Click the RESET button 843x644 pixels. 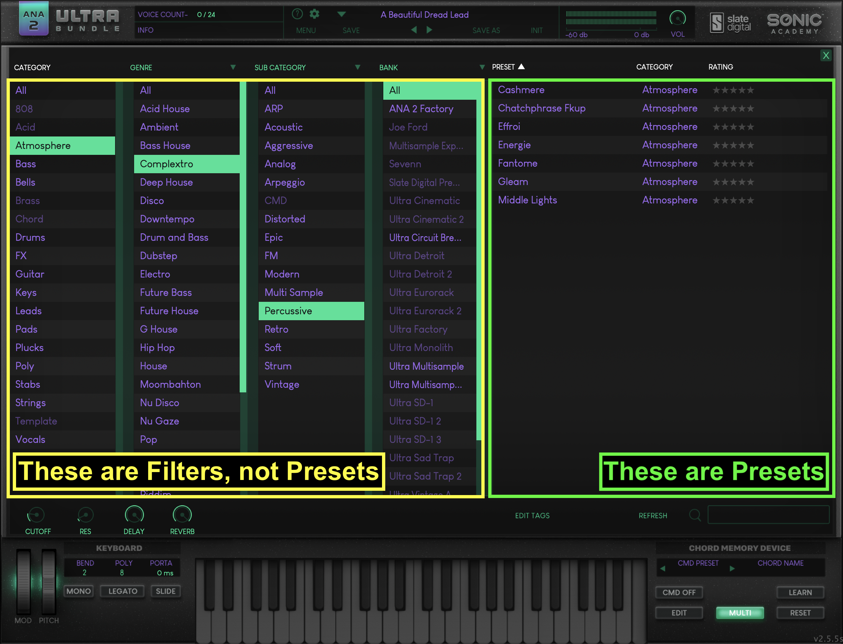800,613
